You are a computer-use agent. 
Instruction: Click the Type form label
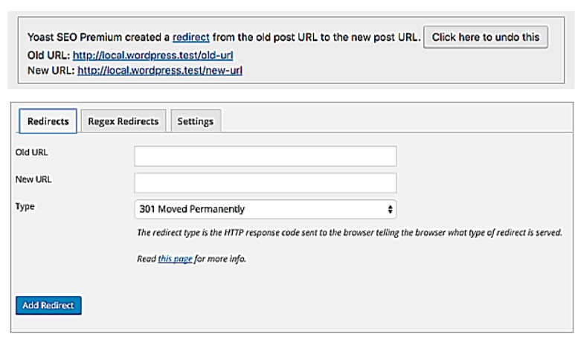click(25, 206)
